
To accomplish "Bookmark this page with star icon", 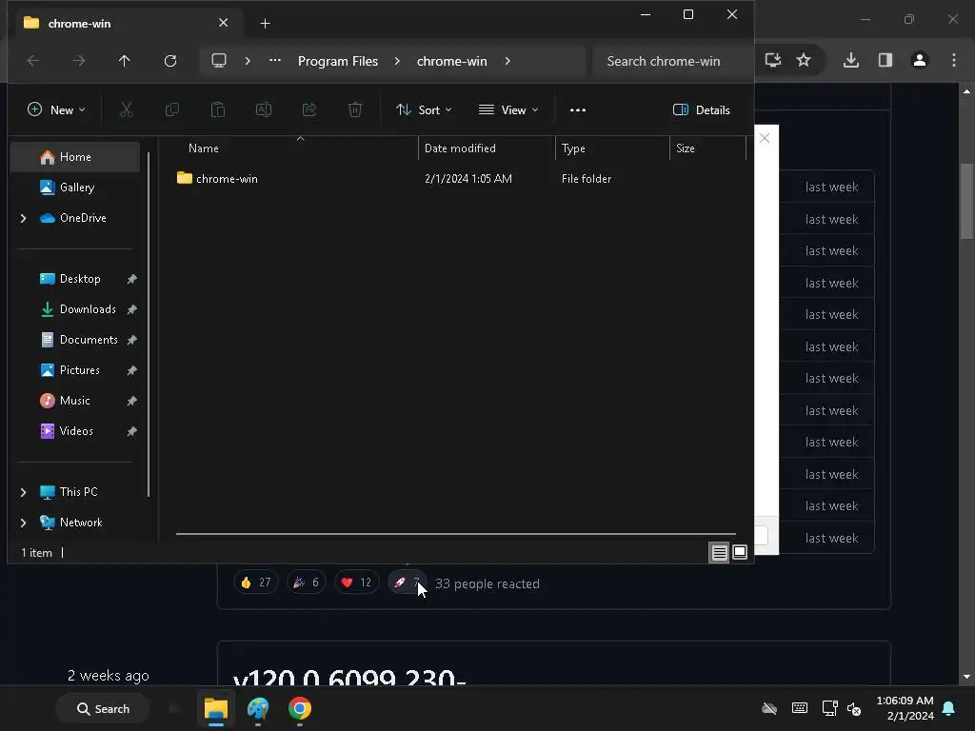I will (804, 60).
